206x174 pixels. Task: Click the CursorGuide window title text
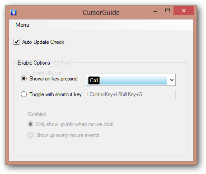[x=101, y=13]
